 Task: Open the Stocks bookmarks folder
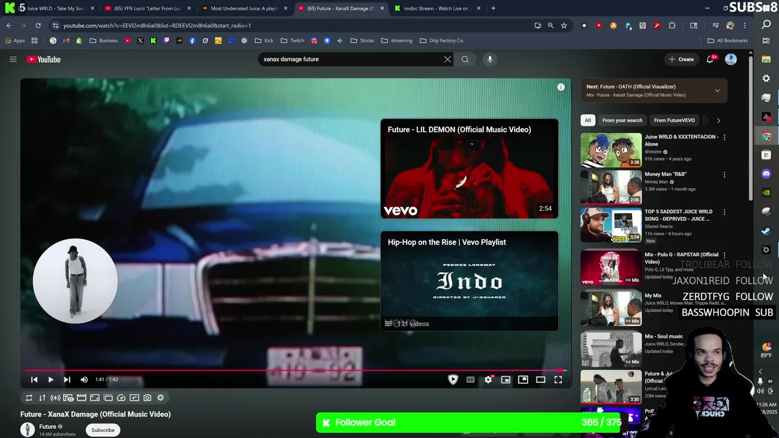362,41
